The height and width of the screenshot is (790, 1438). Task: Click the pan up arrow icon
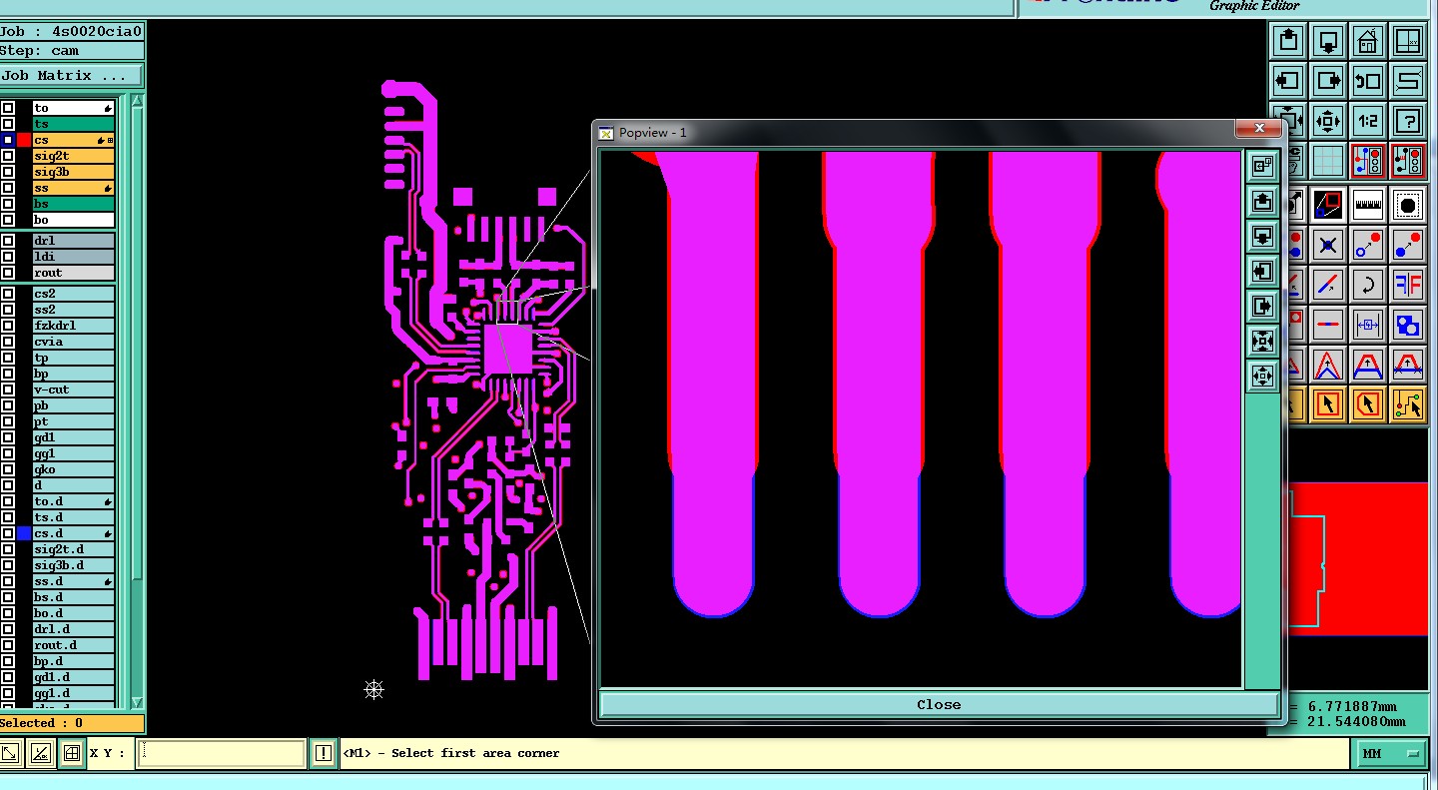tap(1288, 41)
